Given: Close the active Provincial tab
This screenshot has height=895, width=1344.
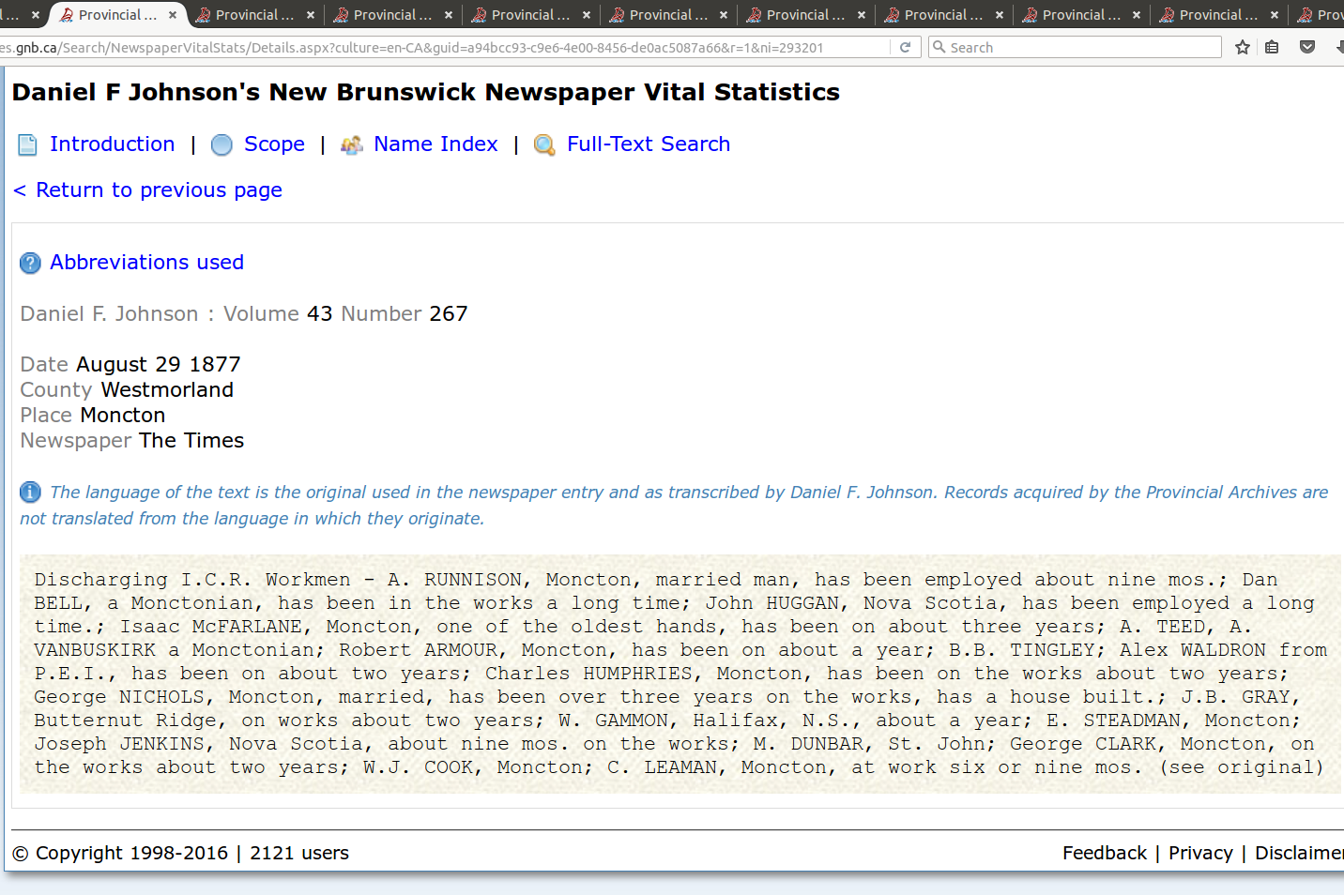Looking at the screenshot, I should 173,15.
